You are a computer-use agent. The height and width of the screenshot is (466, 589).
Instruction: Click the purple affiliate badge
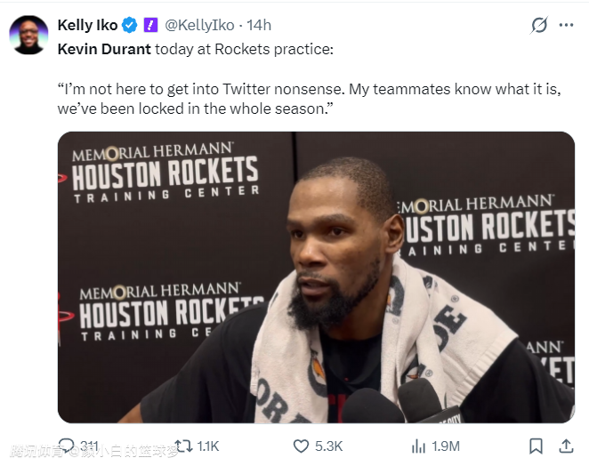pyautogui.click(x=150, y=25)
